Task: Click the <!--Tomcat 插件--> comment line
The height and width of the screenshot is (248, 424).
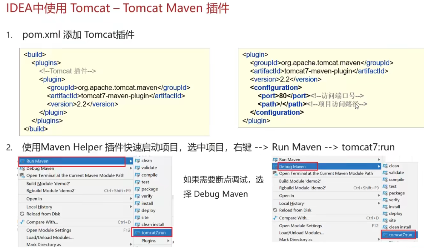Action: click(67, 71)
